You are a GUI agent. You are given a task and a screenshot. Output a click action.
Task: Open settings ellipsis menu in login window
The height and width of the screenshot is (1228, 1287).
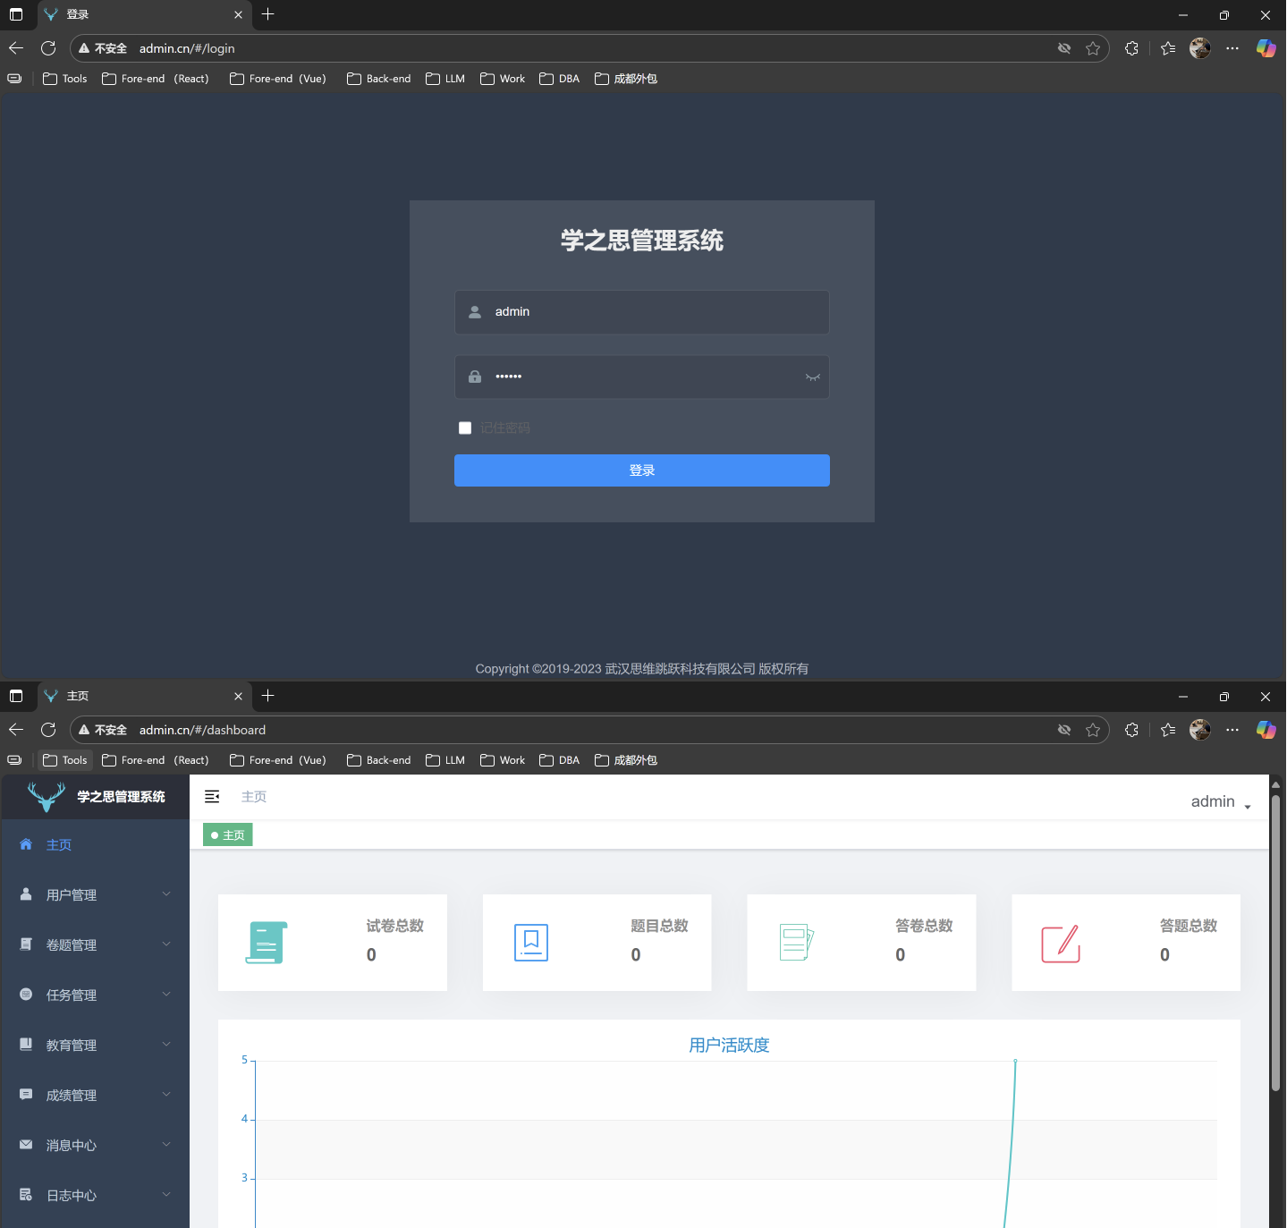tap(1232, 48)
